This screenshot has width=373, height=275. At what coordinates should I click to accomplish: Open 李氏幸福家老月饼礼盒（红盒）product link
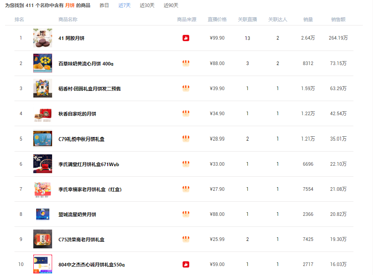point(90,189)
